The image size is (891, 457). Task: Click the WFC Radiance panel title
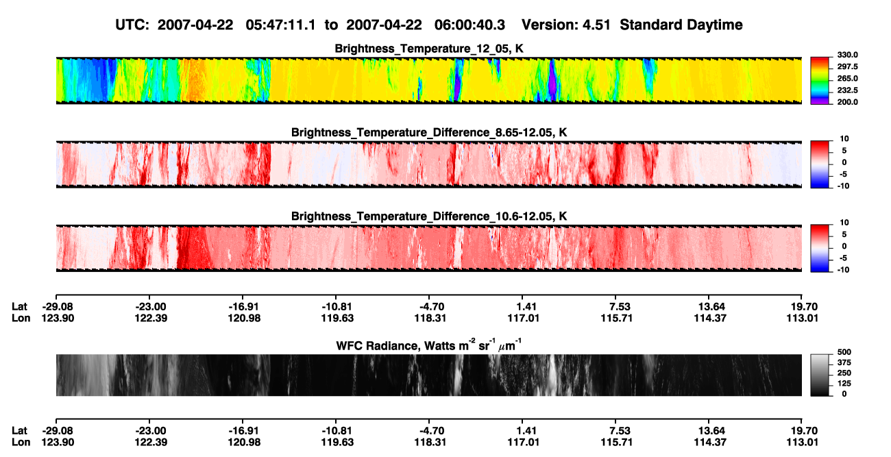click(429, 345)
